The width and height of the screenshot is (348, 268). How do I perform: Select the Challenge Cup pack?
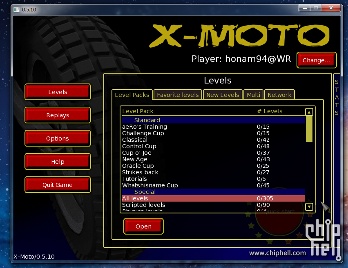click(214, 133)
